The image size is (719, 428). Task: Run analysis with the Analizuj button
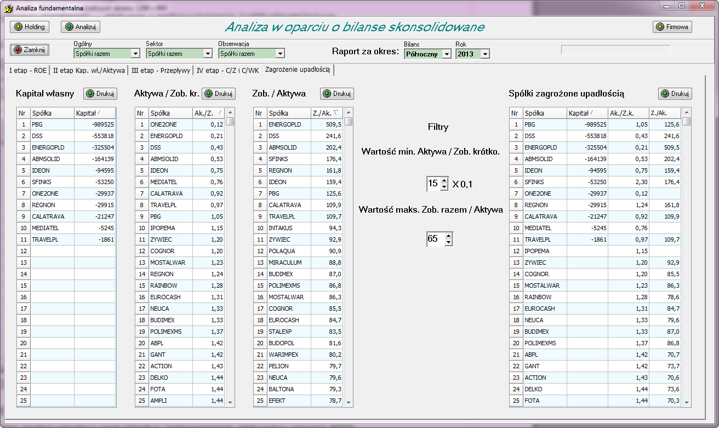tap(81, 26)
